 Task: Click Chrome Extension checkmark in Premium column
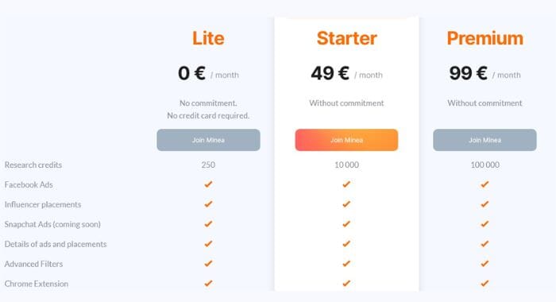485,283
